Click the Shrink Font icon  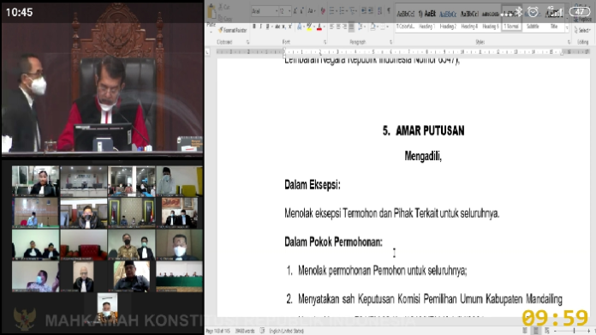click(302, 11)
